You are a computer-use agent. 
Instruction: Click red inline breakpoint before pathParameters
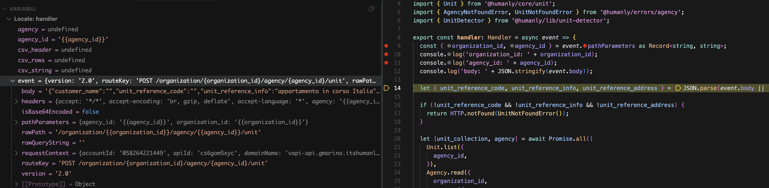pos(585,46)
